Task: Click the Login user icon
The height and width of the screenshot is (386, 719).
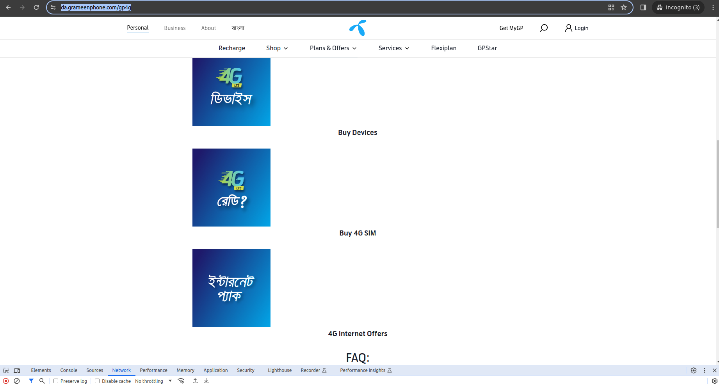Action: (569, 28)
